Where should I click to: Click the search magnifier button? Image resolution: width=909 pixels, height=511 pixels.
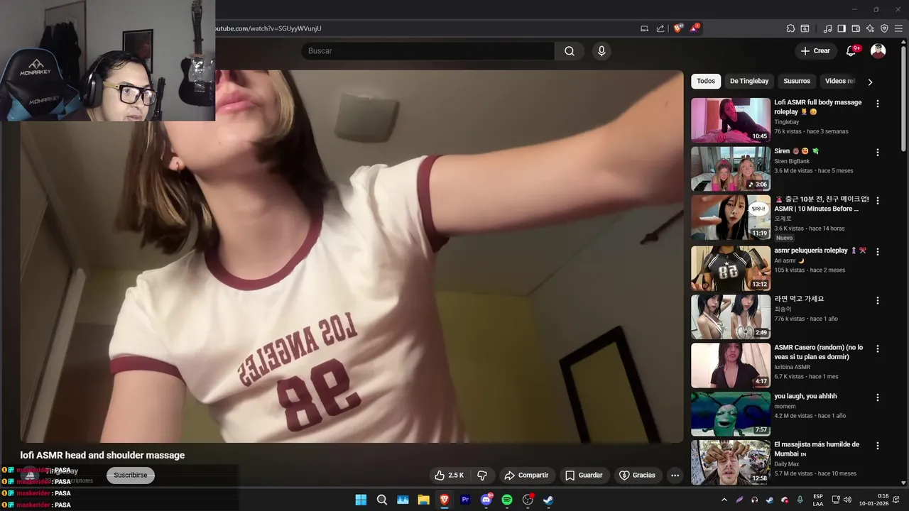pyautogui.click(x=570, y=51)
